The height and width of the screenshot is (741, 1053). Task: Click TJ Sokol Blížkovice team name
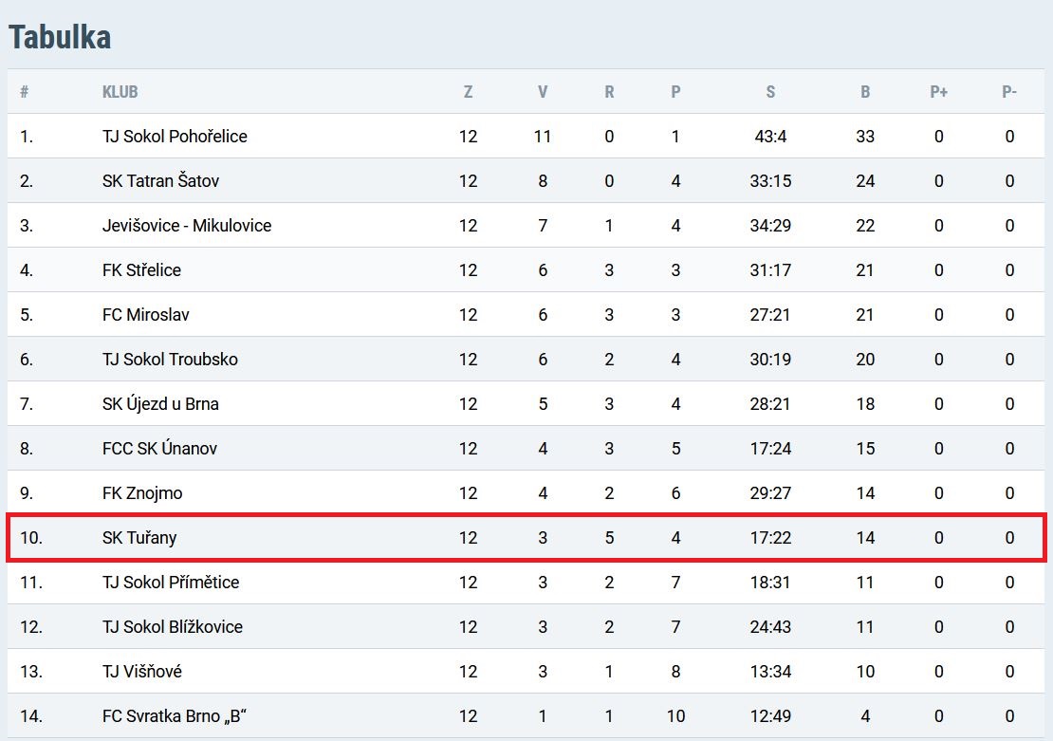[x=173, y=627]
